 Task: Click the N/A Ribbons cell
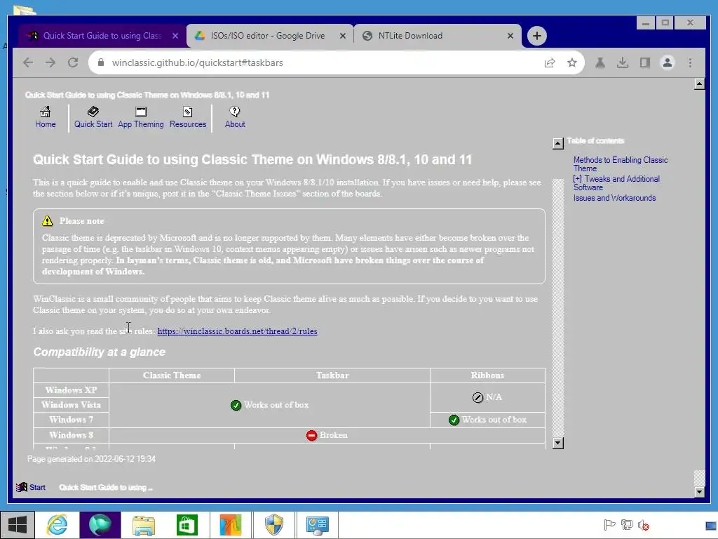[x=487, y=397]
